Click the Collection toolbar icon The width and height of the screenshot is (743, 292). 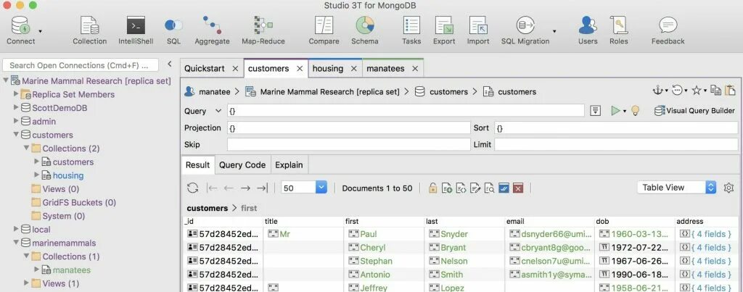point(89,25)
